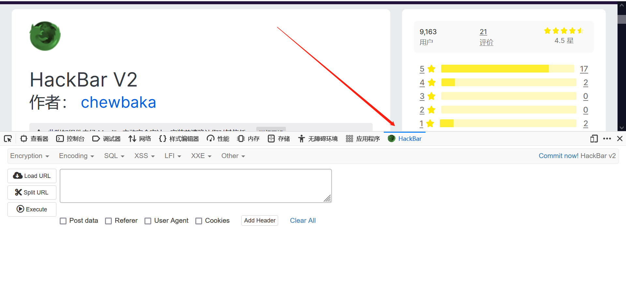Open the Memory (内存) tab
The height and width of the screenshot is (281, 626).
[x=248, y=139]
